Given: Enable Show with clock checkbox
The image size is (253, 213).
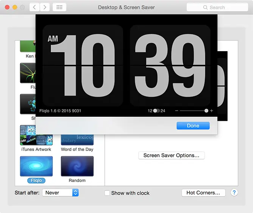Looking at the screenshot, I should point(107,193).
